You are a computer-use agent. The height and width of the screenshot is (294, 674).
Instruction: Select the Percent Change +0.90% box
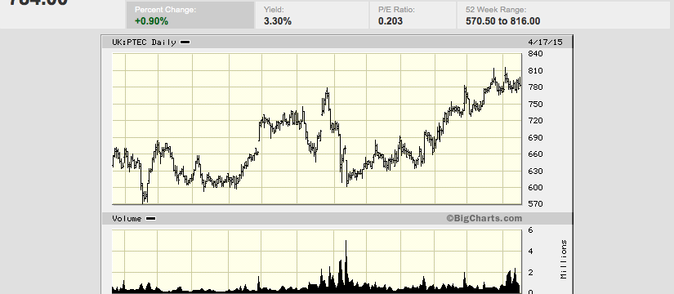click(190, 15)
